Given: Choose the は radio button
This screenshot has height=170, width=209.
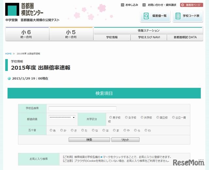Looking at the screenshot, I should pos(104,130).
